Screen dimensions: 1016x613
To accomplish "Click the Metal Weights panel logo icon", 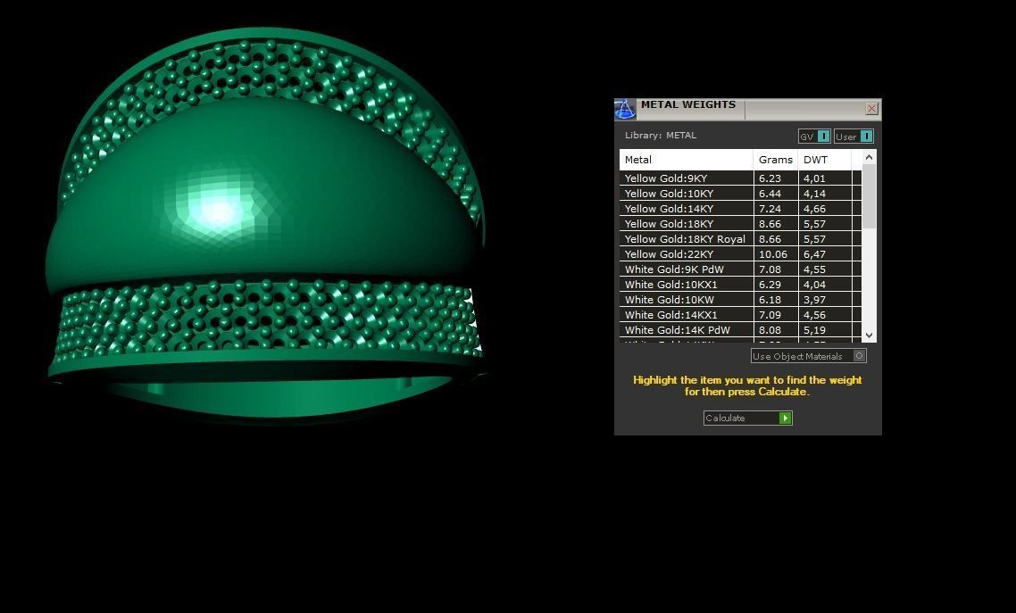I will coord(625,110).
